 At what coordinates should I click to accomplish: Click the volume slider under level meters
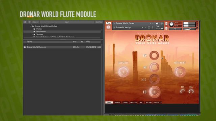(x=189, y=29)
